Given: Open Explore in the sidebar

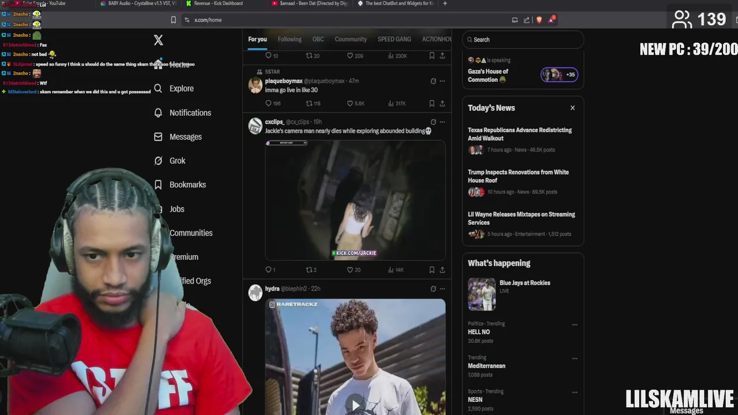Looking at the screenshot, I should coord(174,88).
